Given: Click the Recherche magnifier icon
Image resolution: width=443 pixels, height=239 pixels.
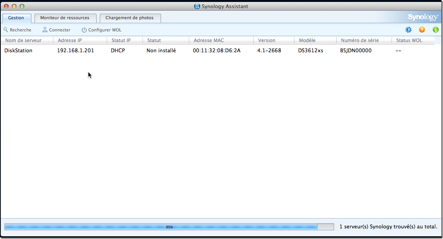Looking at the screenshot, I should pyautogui.click(x=5, y=30).
